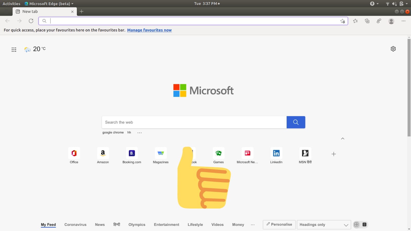The height and width of the screenshot is (231, 411).
Task: Select the Entertainment feed tab
Action: [167, 225]
